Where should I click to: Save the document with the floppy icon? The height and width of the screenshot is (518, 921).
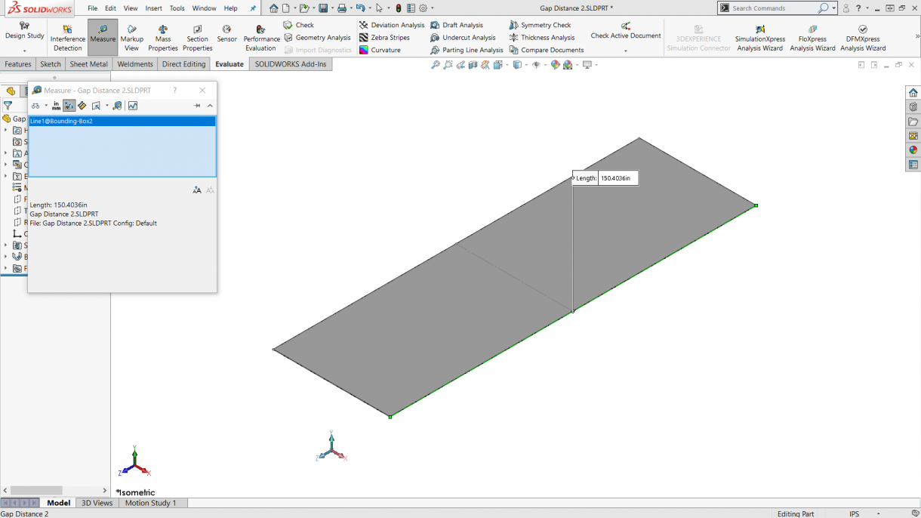pos(323,8)
